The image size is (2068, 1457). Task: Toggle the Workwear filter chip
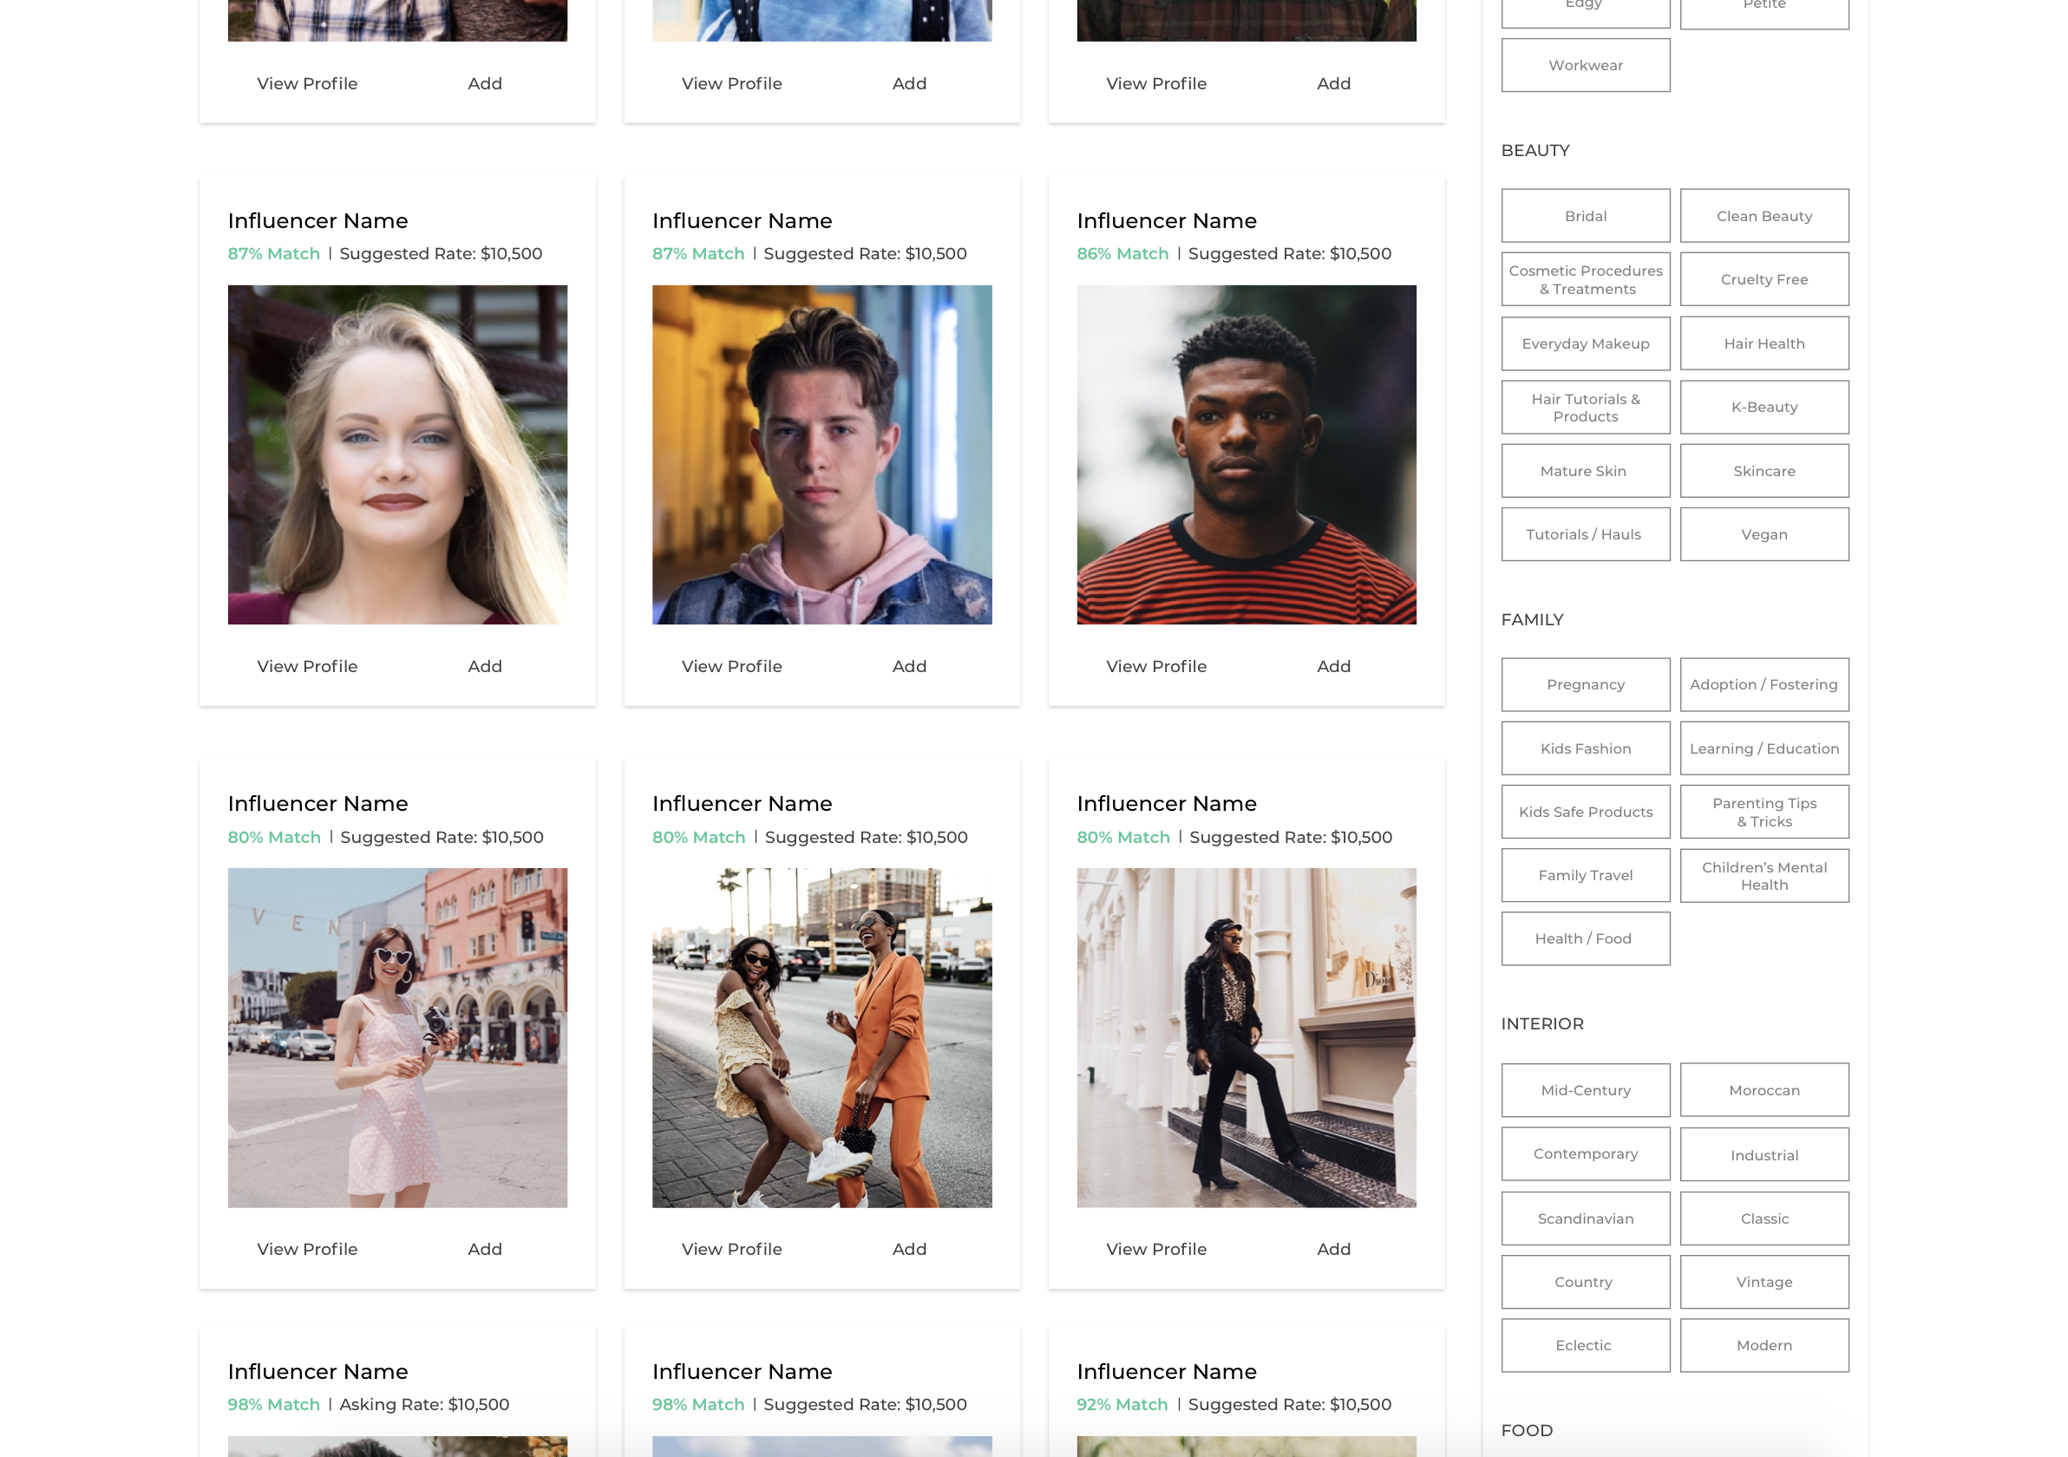tap(1585, 64)
